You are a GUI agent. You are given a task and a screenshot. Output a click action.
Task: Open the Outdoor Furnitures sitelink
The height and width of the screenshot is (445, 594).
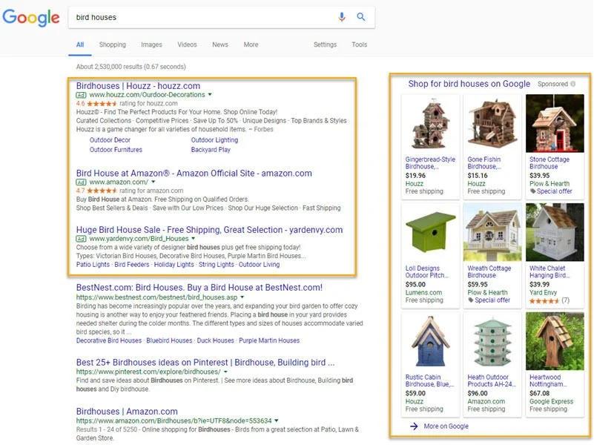tap(116, 150)
